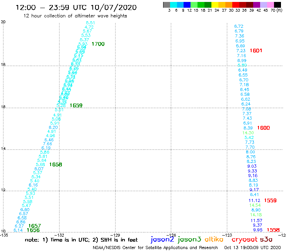Viewport: 286px width, 251px height.
Task: Click the green 1700 time marker
Action: pyautogui.click(x=98, y=44)
